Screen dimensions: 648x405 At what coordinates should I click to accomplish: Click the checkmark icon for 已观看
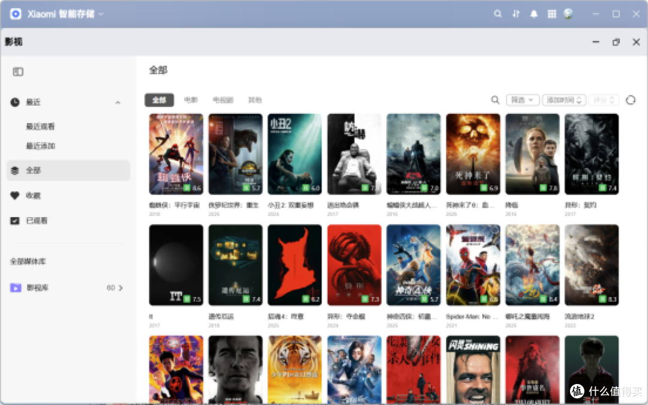pyautogui.click(x=15, y=221)
